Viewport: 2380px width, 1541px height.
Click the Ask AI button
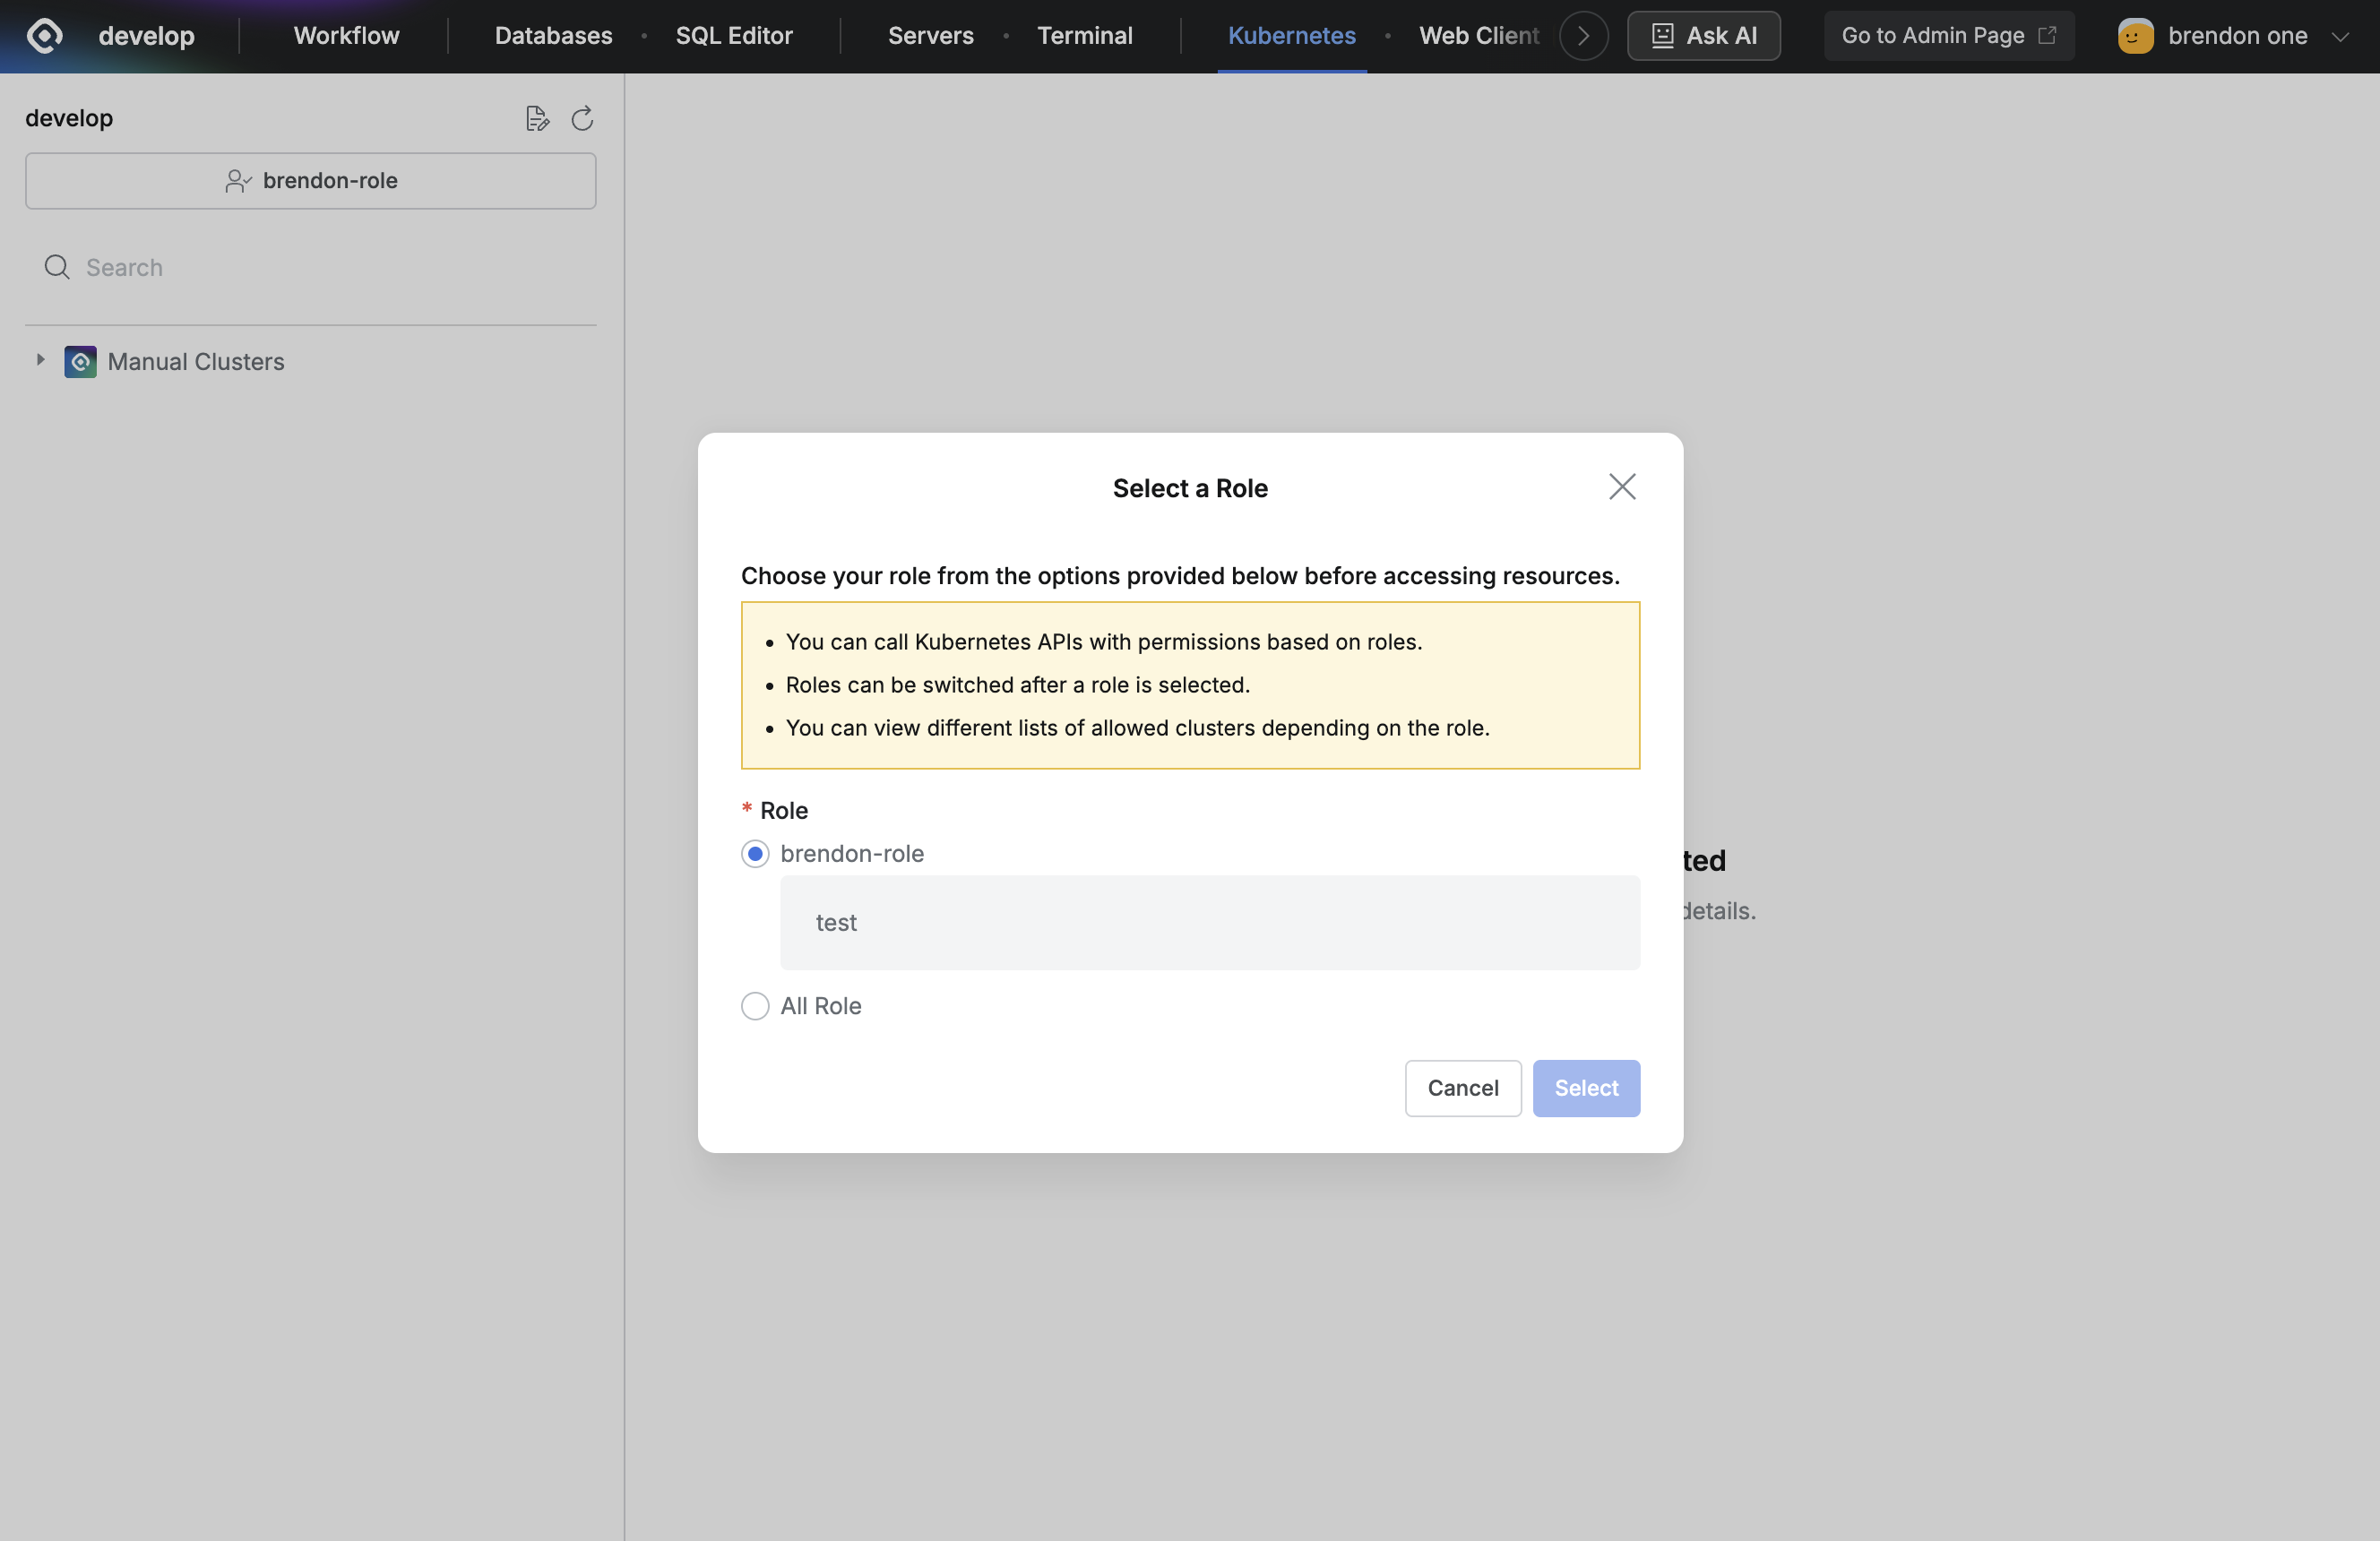[1704, 36]
